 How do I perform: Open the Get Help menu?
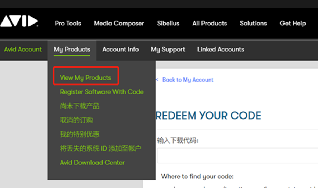pos(292,23)
